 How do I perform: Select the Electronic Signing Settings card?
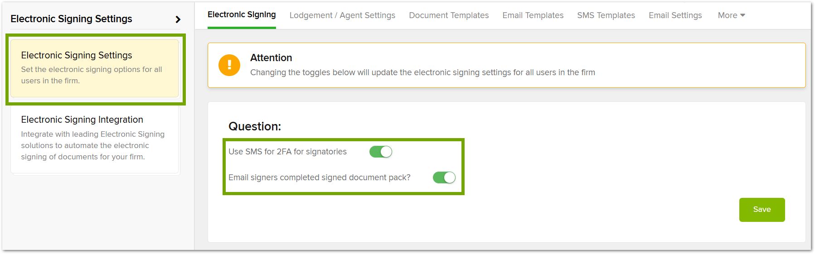point(95,68)
